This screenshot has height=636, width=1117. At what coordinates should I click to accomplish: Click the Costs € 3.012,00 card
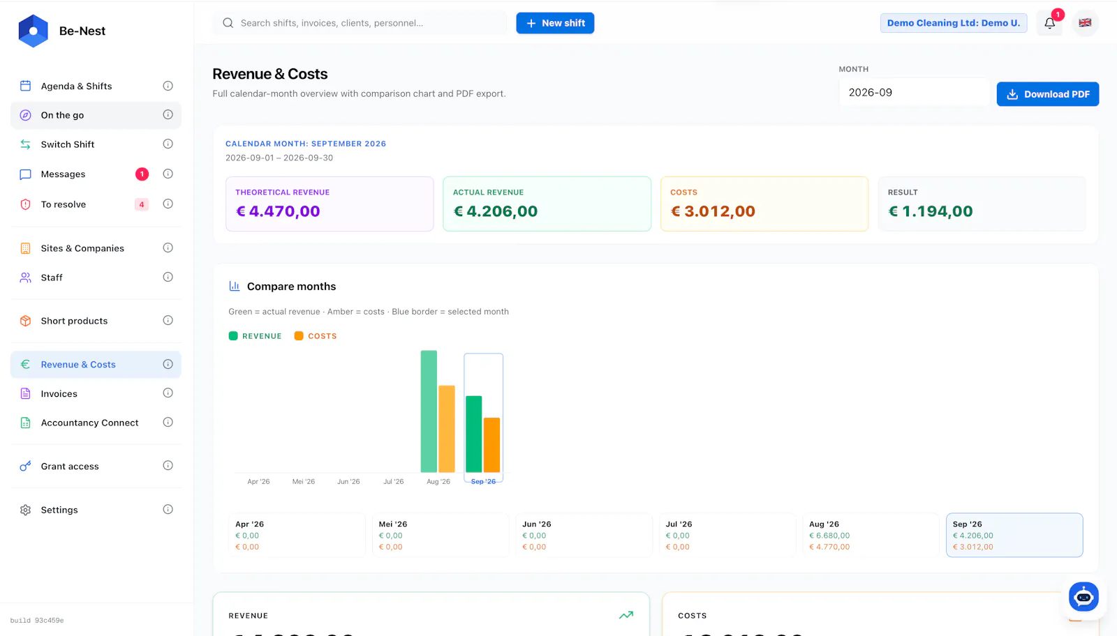[764, 204]
